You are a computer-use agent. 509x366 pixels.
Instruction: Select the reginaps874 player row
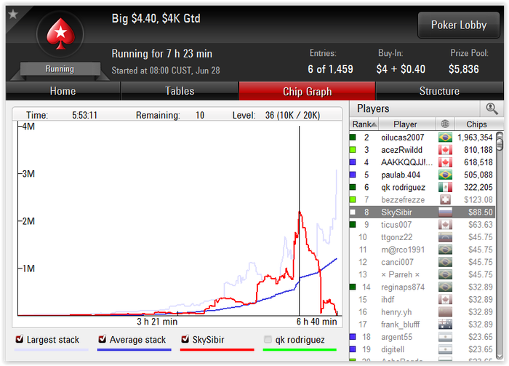pos(422,287)
